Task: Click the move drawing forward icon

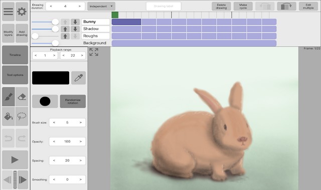Action: [286, 6]
